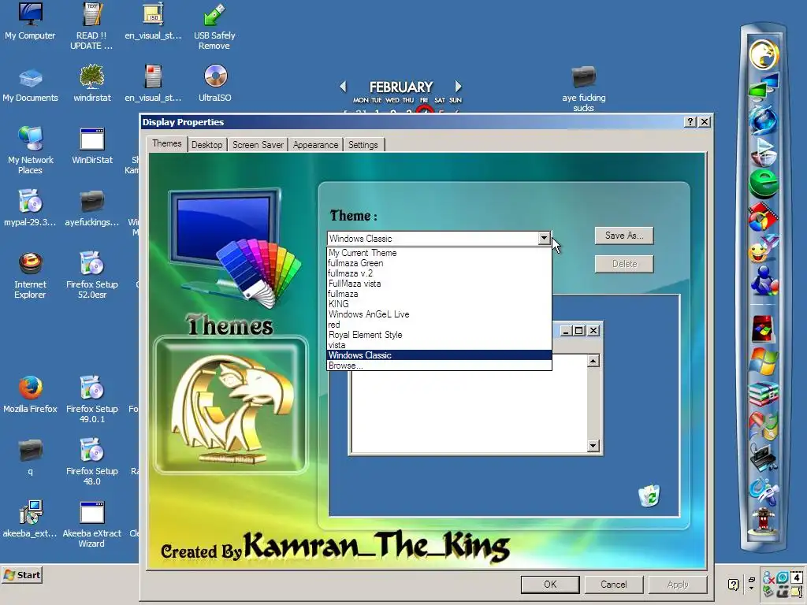The width and height of the screenshot is (807, 605).
Task: Choose 'My Current Theme' from the list
Action: pyautogui.click(x=439, y=253)
